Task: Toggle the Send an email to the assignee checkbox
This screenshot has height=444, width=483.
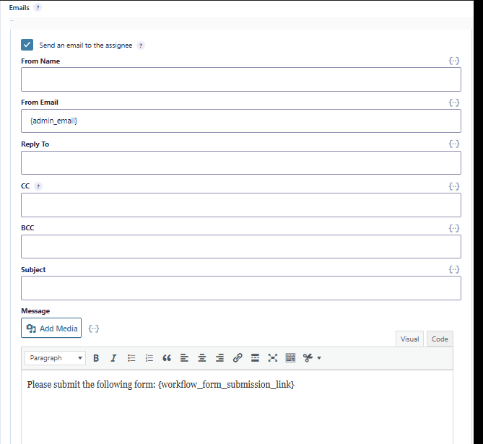Action: 27,45
